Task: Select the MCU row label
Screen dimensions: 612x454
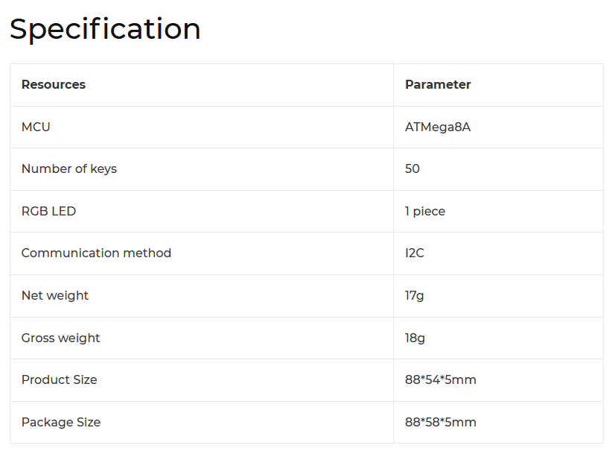Action: tap(36, 127)
